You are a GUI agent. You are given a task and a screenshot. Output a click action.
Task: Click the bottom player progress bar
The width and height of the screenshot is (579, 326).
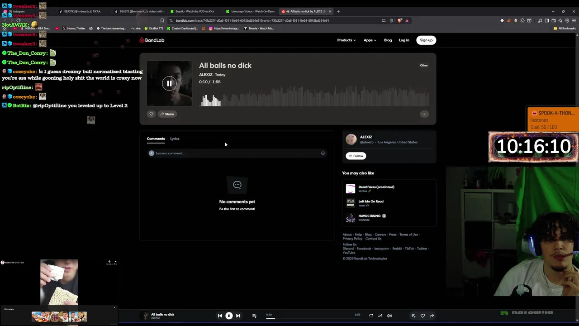[x=312, y=318]
